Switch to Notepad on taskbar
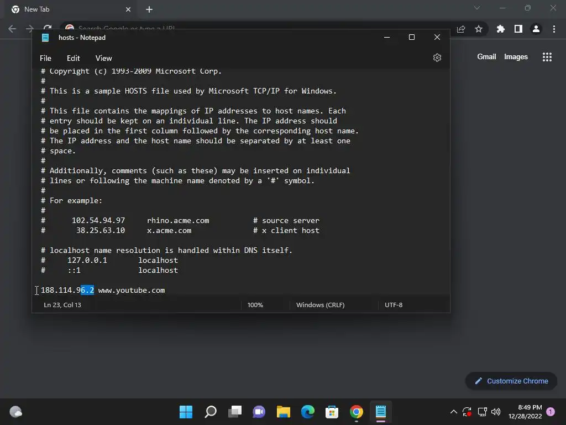566x425 pixels. tap(380, 412)
